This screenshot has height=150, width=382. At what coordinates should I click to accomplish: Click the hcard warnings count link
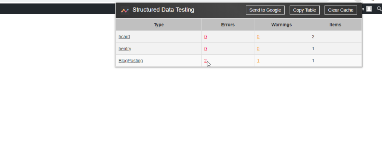click(258, 37)
